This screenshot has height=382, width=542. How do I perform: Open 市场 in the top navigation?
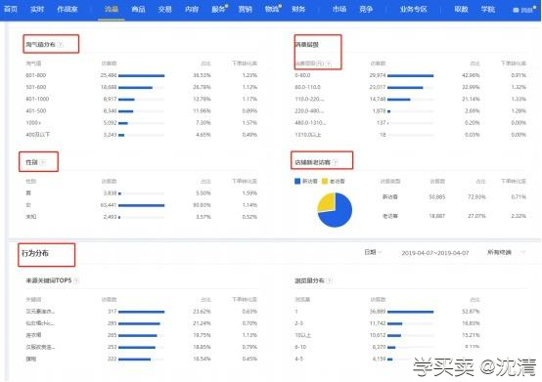339,9
